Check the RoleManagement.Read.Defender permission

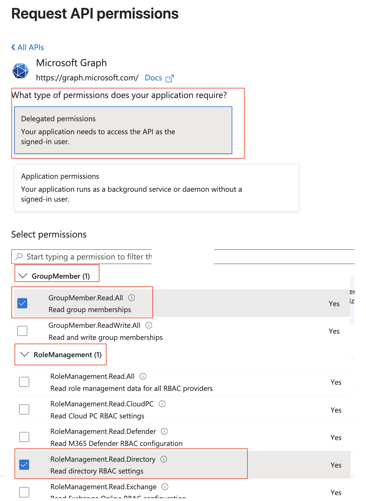click(x=24, y=437)
